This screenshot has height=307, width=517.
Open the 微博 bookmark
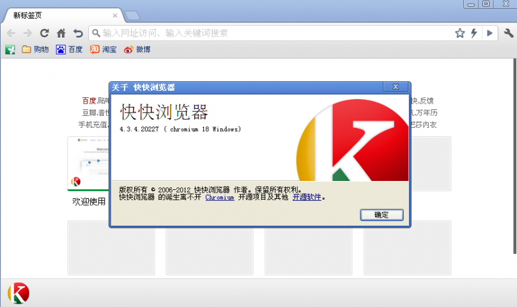(x=137, y=49)
